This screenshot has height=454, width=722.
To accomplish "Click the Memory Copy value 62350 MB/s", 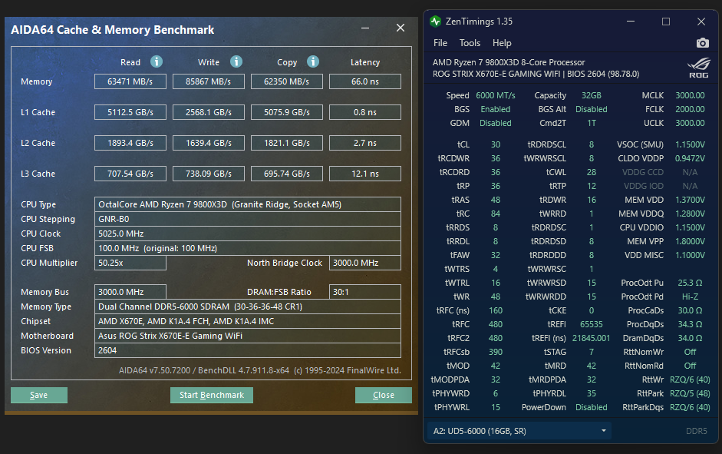I will [x=287, y=81].
